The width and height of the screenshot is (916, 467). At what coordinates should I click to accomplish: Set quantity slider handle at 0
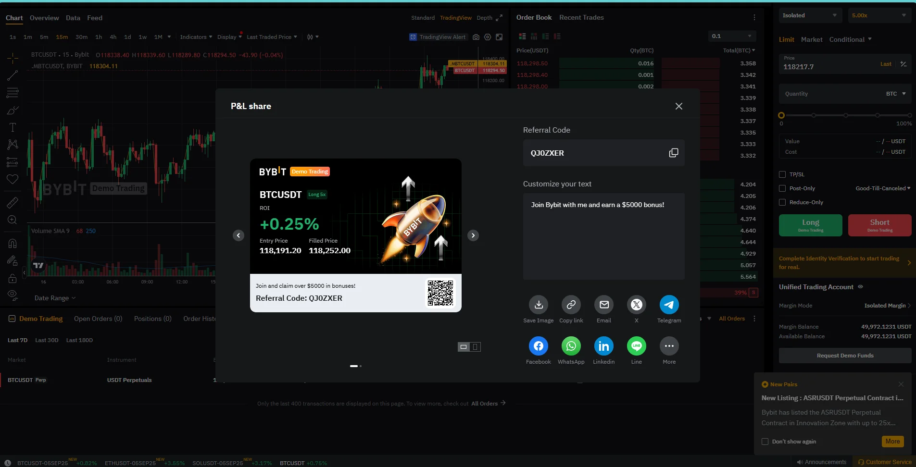tap(781, 115)
